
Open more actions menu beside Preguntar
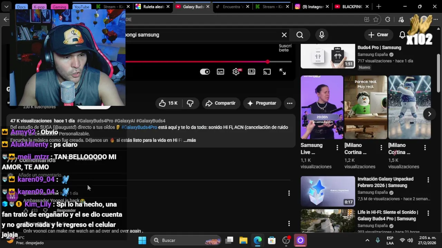point(290,103)
